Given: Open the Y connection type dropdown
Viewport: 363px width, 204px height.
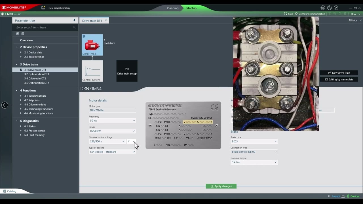Looking at the screenshot, I should (x=131, y=141).
